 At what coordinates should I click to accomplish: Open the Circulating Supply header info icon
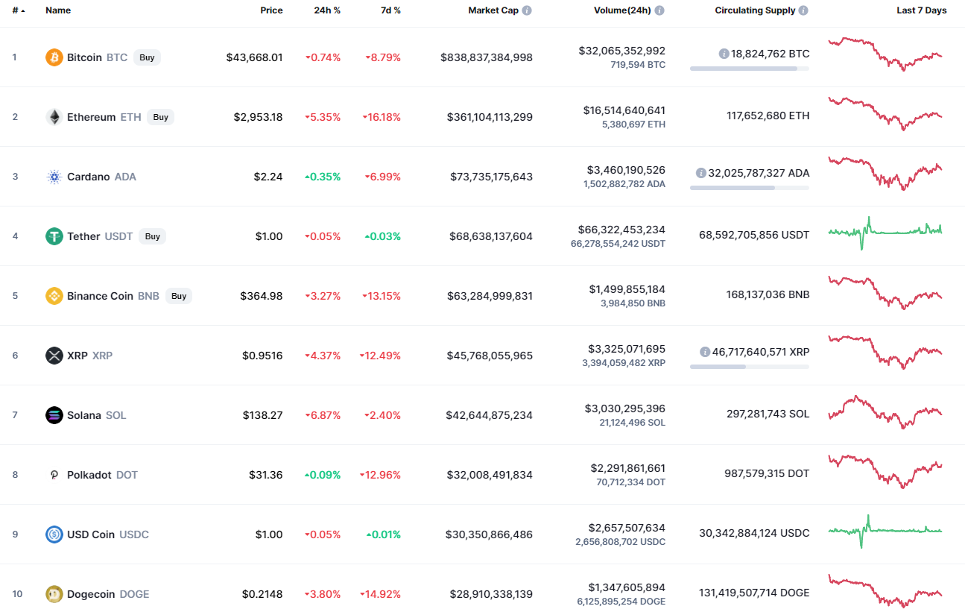803,10
